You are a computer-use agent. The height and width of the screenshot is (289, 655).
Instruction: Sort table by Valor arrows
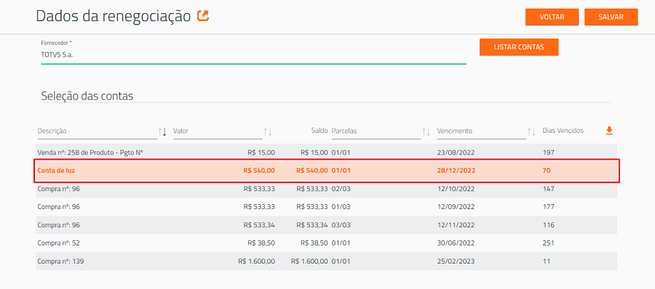coord(268,131)
